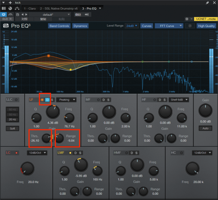Viewport: 218px width, 200px height.
Task: Click the preset document icon
Action: click(x=18, y=14)
